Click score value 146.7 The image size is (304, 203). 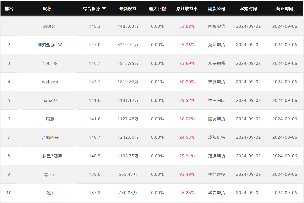(x=95, y=63)
